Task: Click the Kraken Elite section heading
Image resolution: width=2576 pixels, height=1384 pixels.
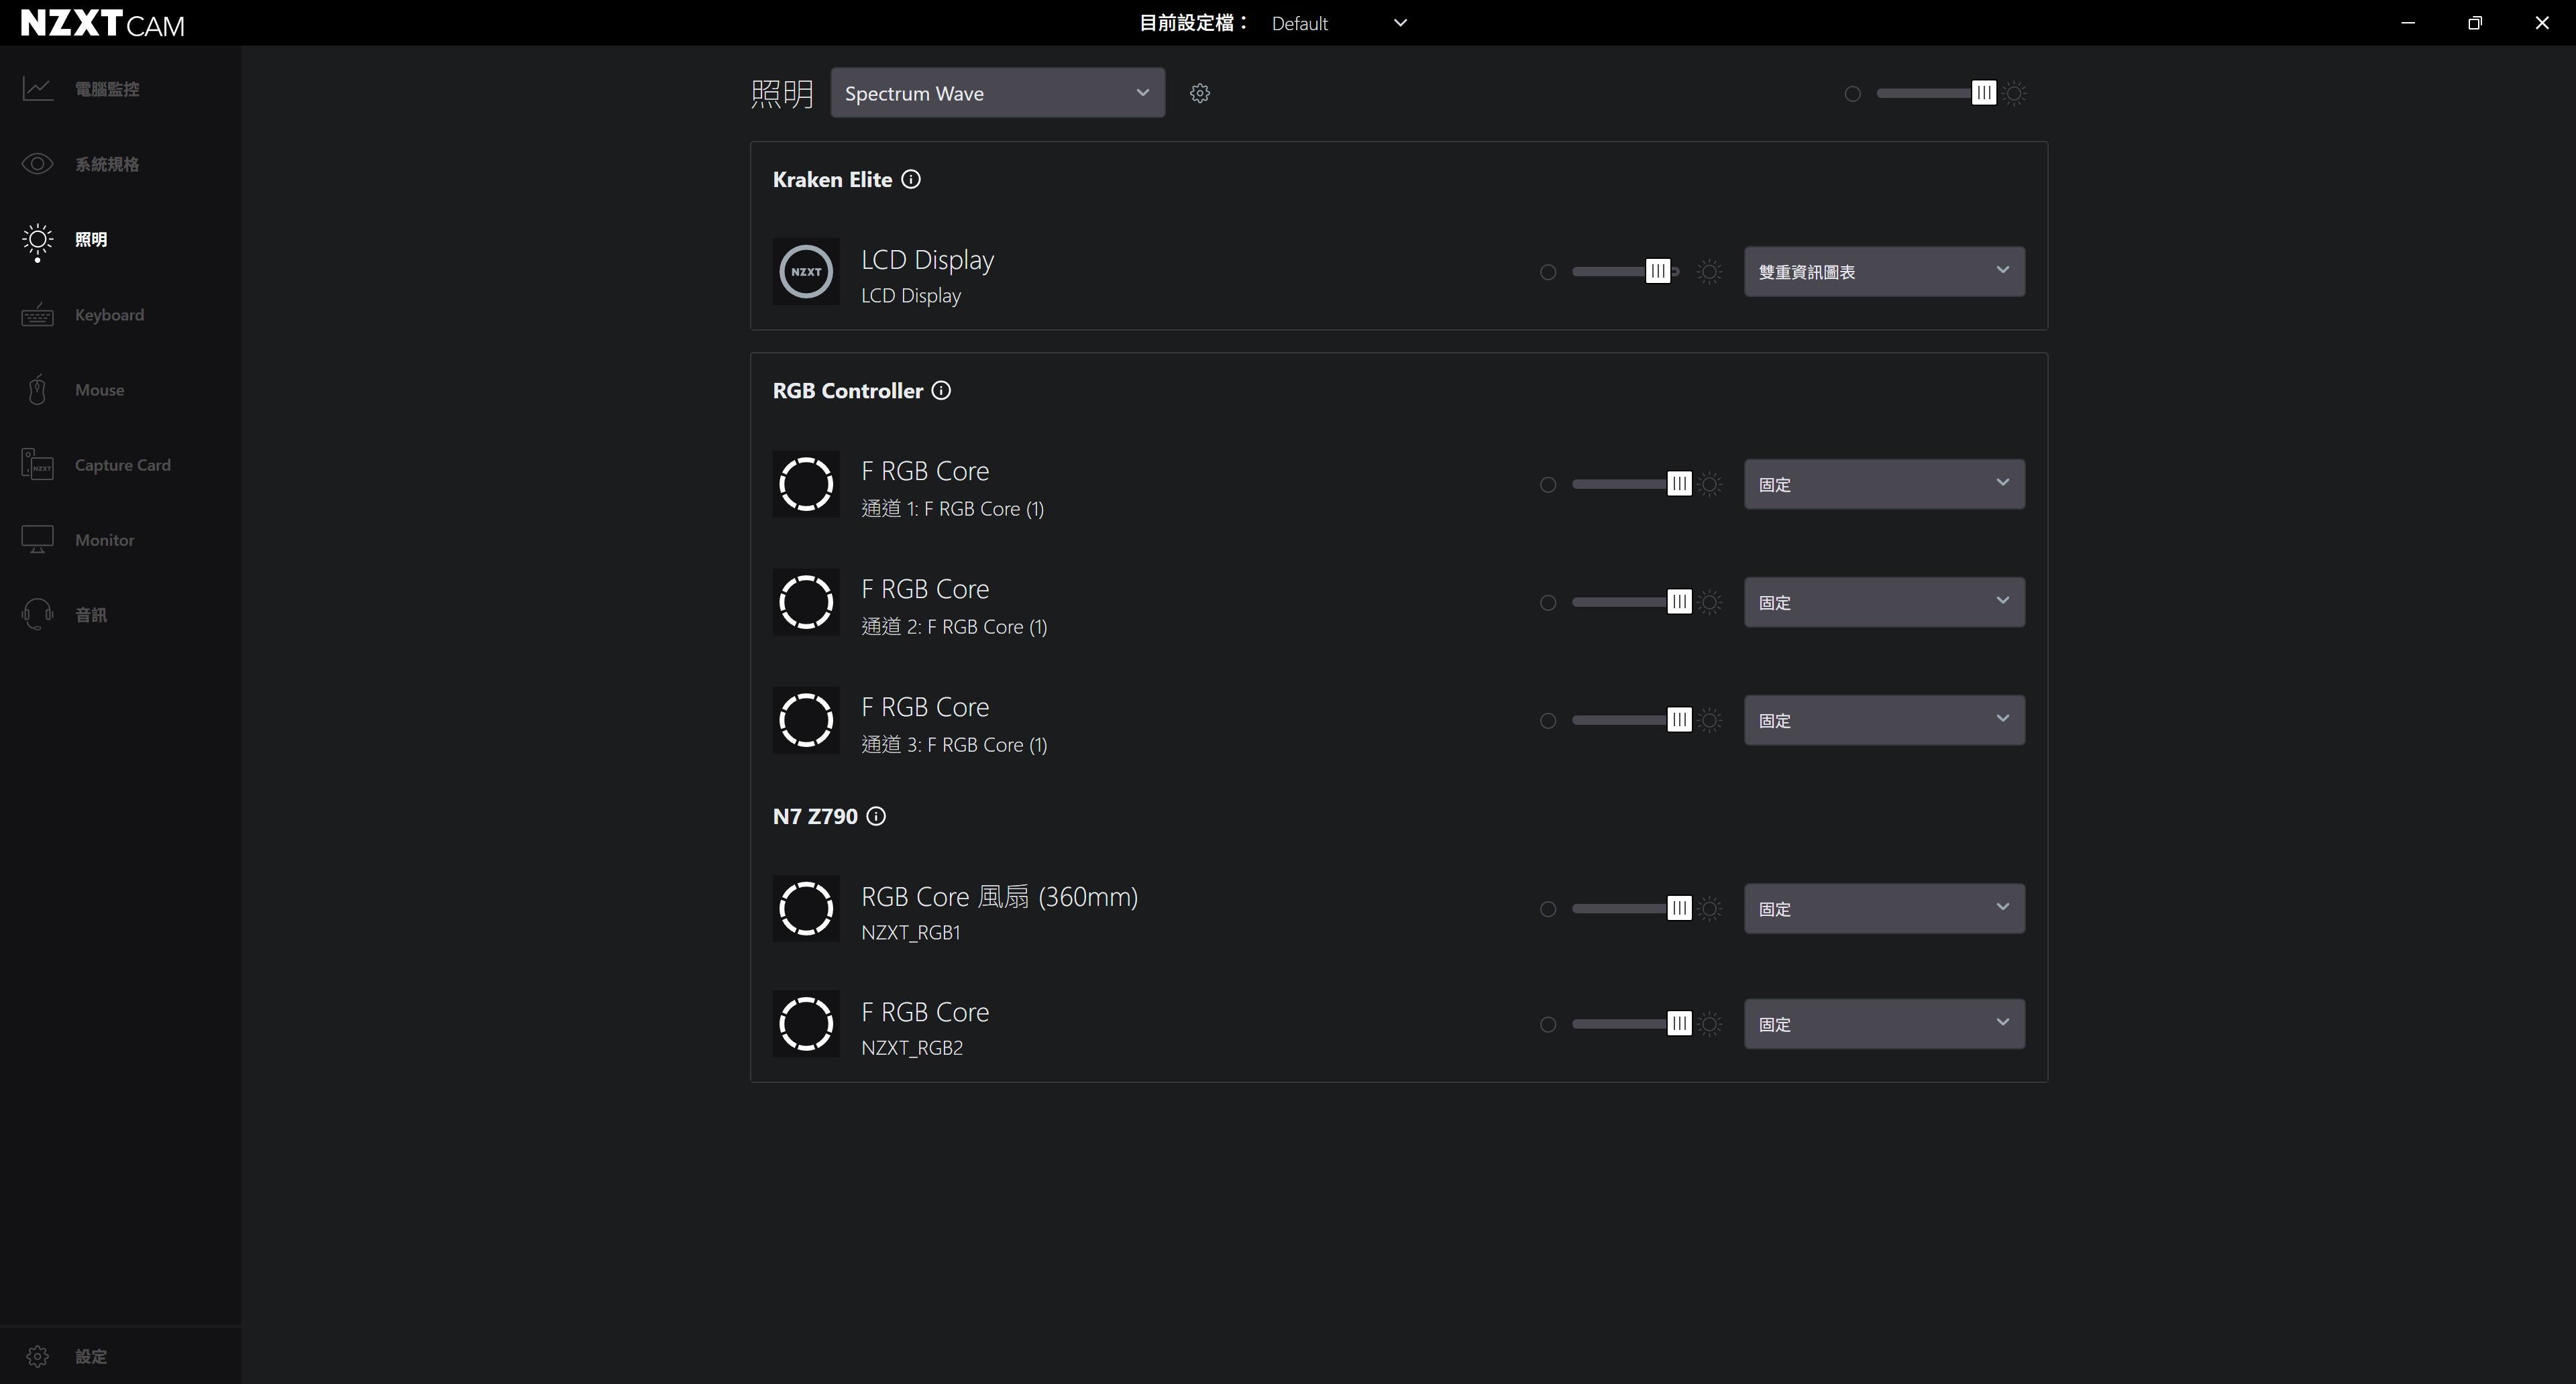Action: tap(832, 179)
